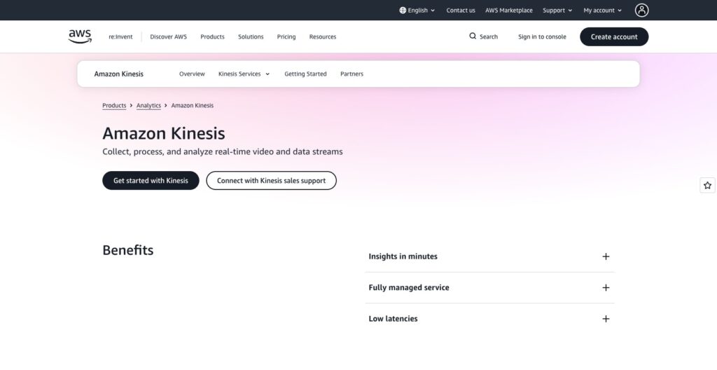Open the Discover AWS menu
The width and height of the screenshot is (717, 370).
168,36
